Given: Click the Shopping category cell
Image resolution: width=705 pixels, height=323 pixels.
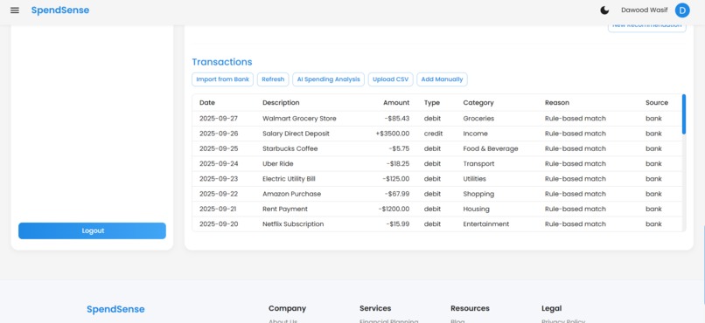Looking at the screenshot, I should [x=478, y=194].
